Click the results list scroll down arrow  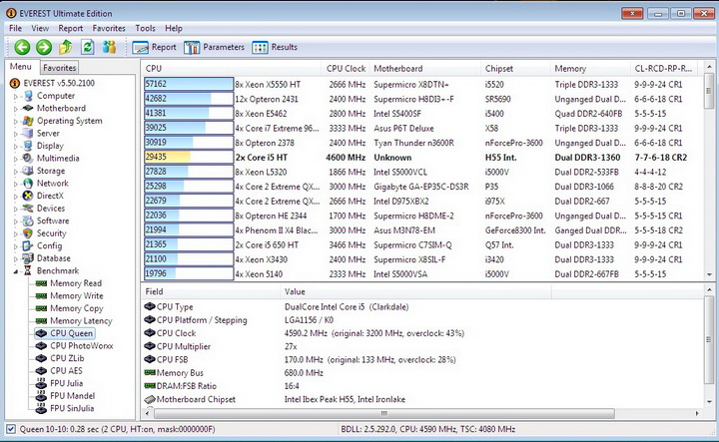pyautogui.click(x=709, y=274)
